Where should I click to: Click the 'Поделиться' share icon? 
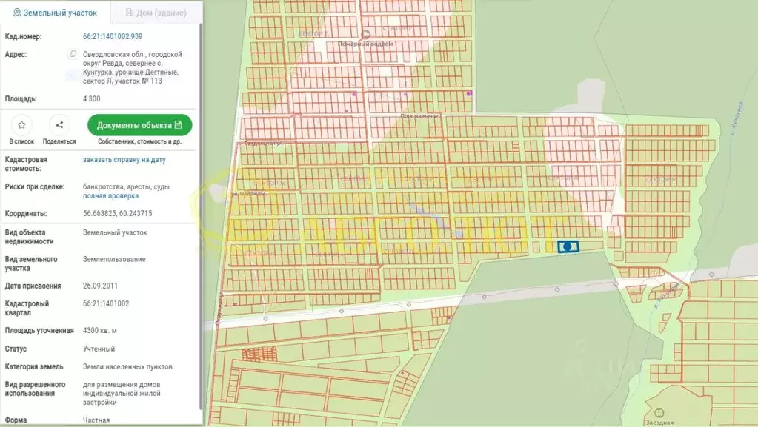59,125
